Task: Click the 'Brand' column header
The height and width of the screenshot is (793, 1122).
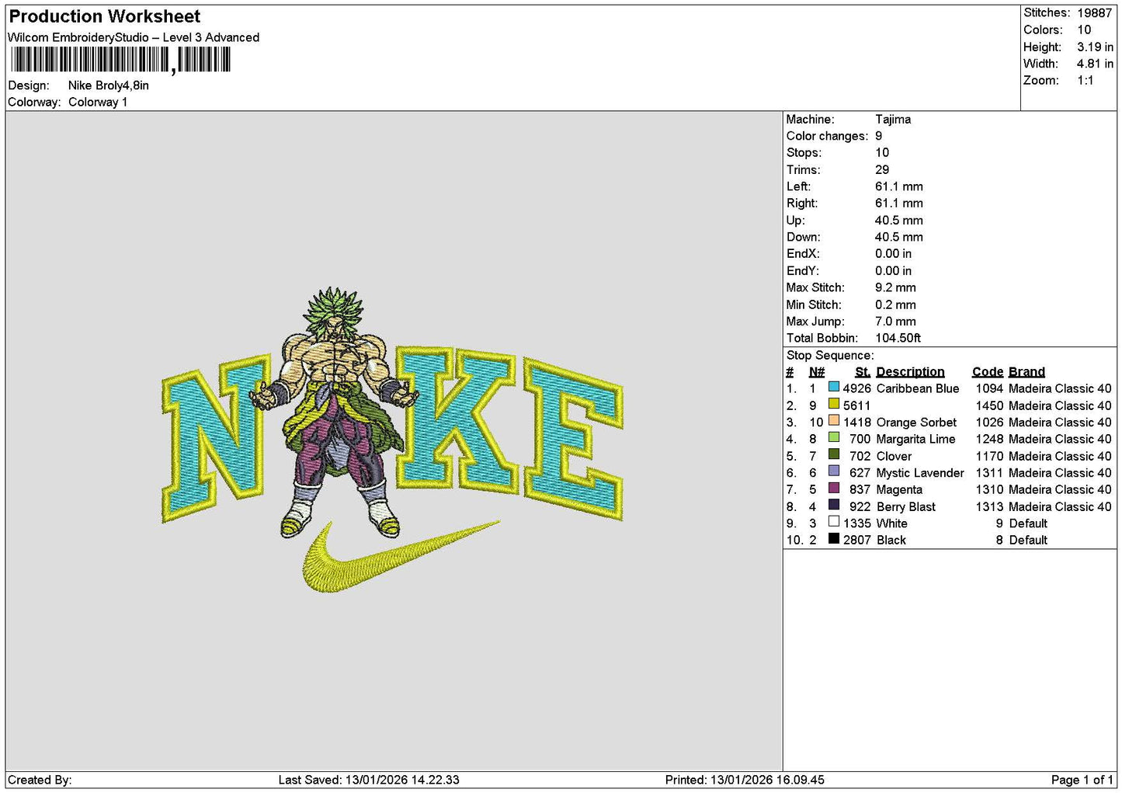Action: 1026,372
